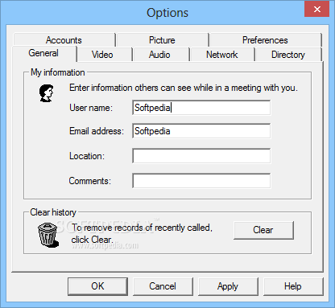Click the Cancel button
335x308 pixels.
(163, 286)
